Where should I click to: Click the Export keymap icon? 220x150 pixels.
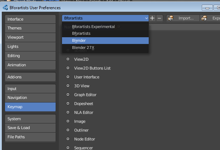tap(204, 18)
